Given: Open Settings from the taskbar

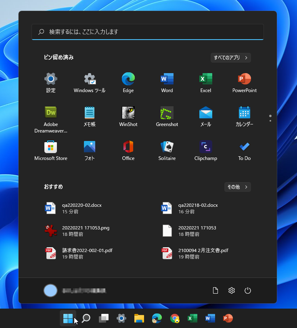Looking at the screenshot, I should tap(121, 318).
